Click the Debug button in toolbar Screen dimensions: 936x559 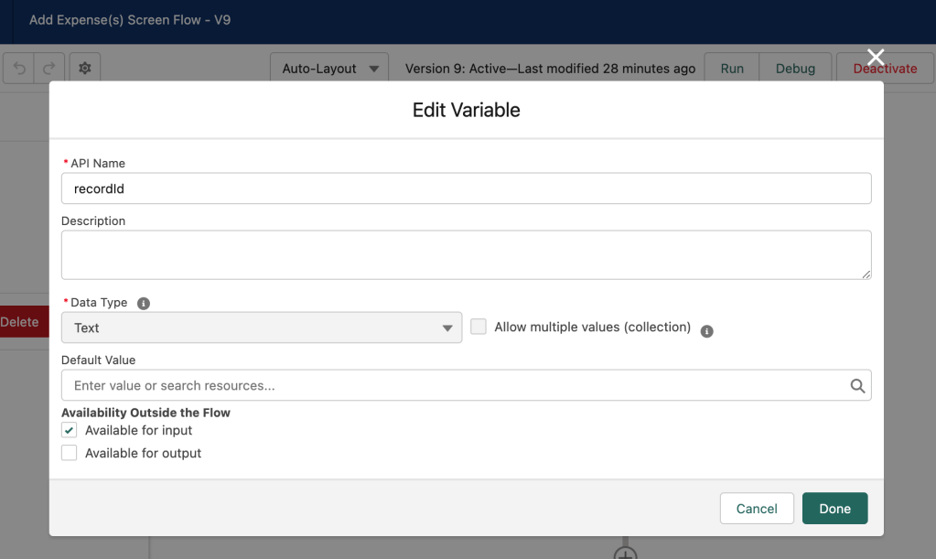pyautogui.click(x=795, y=69)
